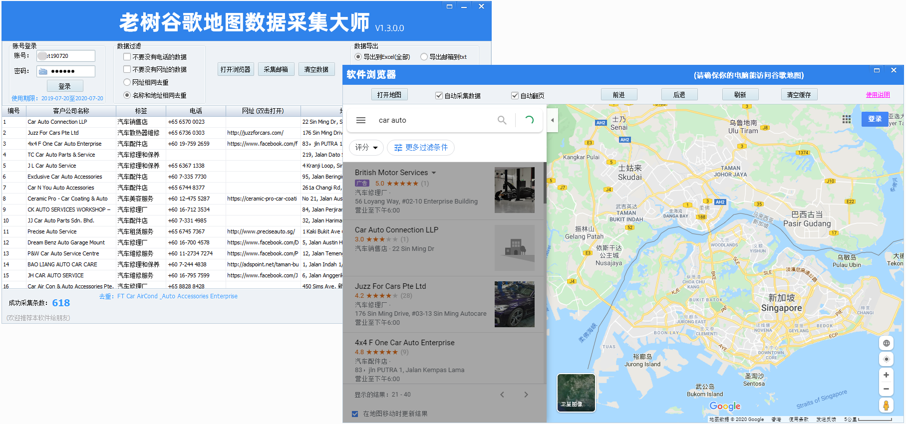The height and width of the screenshot is (424, 906).
Task: Select dedupe by same website radio
Action: [127, 82]
